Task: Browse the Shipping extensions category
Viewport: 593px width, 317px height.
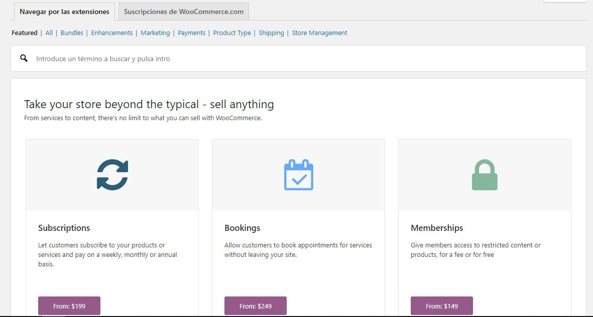Action: point(271,33)
